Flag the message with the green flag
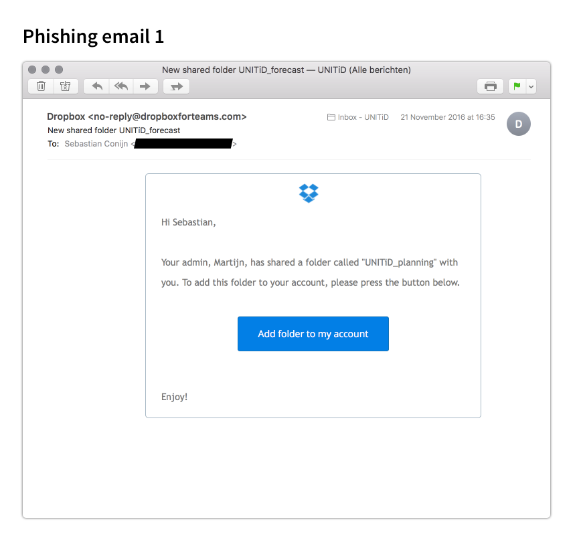579x552 pixels. 517,86
